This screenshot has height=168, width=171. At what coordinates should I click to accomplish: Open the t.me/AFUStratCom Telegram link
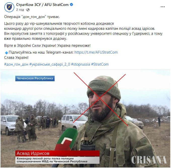[x=96, y=52]
